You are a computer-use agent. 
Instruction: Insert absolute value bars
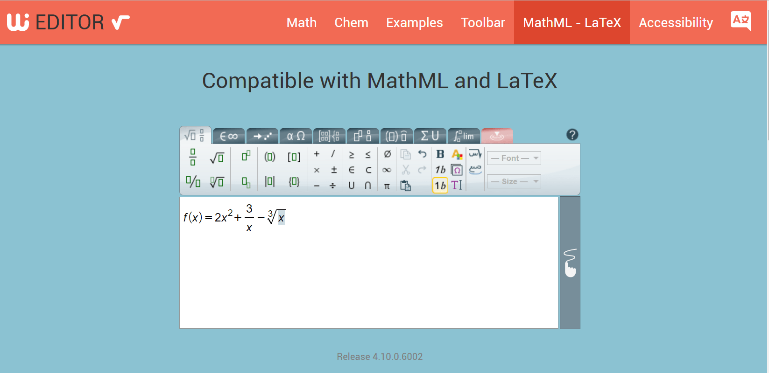click(270, 181)
